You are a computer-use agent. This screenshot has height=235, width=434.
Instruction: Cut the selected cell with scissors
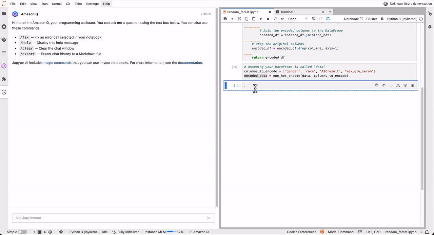[239, 19]
